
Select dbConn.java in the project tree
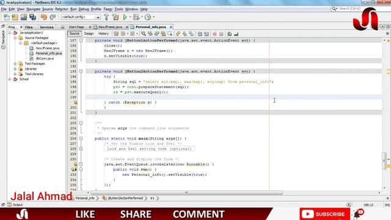click(45, 59)
